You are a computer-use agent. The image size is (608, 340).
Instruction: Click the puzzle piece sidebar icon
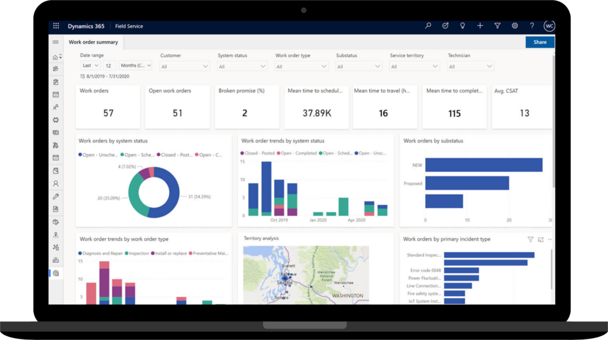(56, 120)
